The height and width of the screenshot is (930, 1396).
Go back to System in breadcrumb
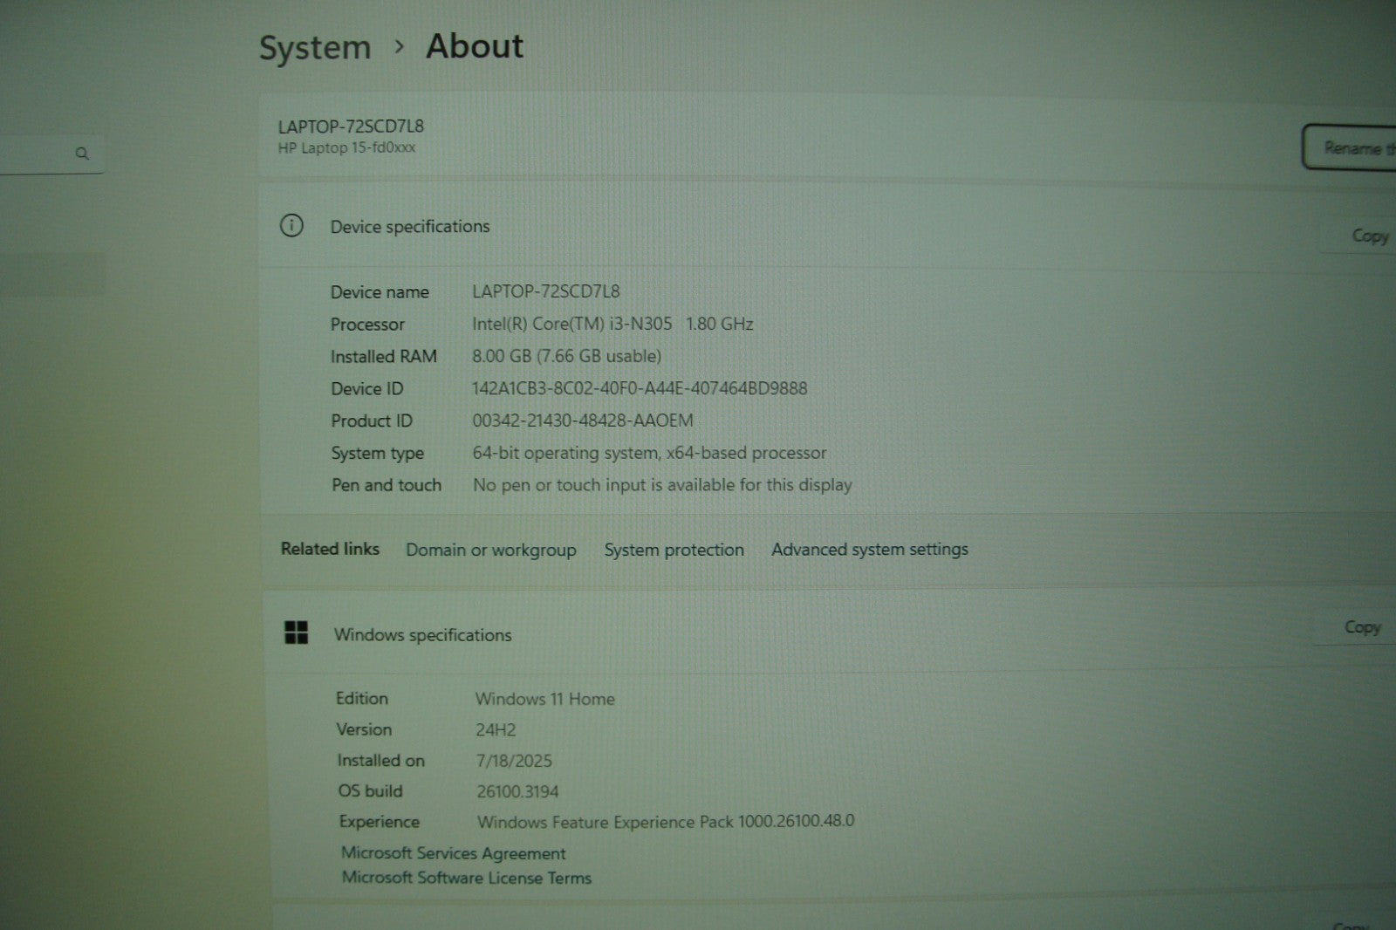coord(315,48)
